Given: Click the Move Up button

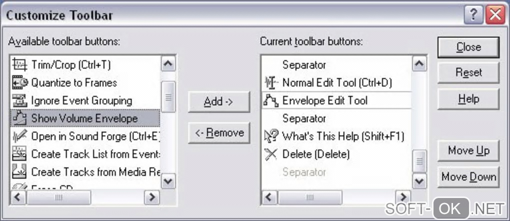Looking at the screenshot, I should 468,151.
